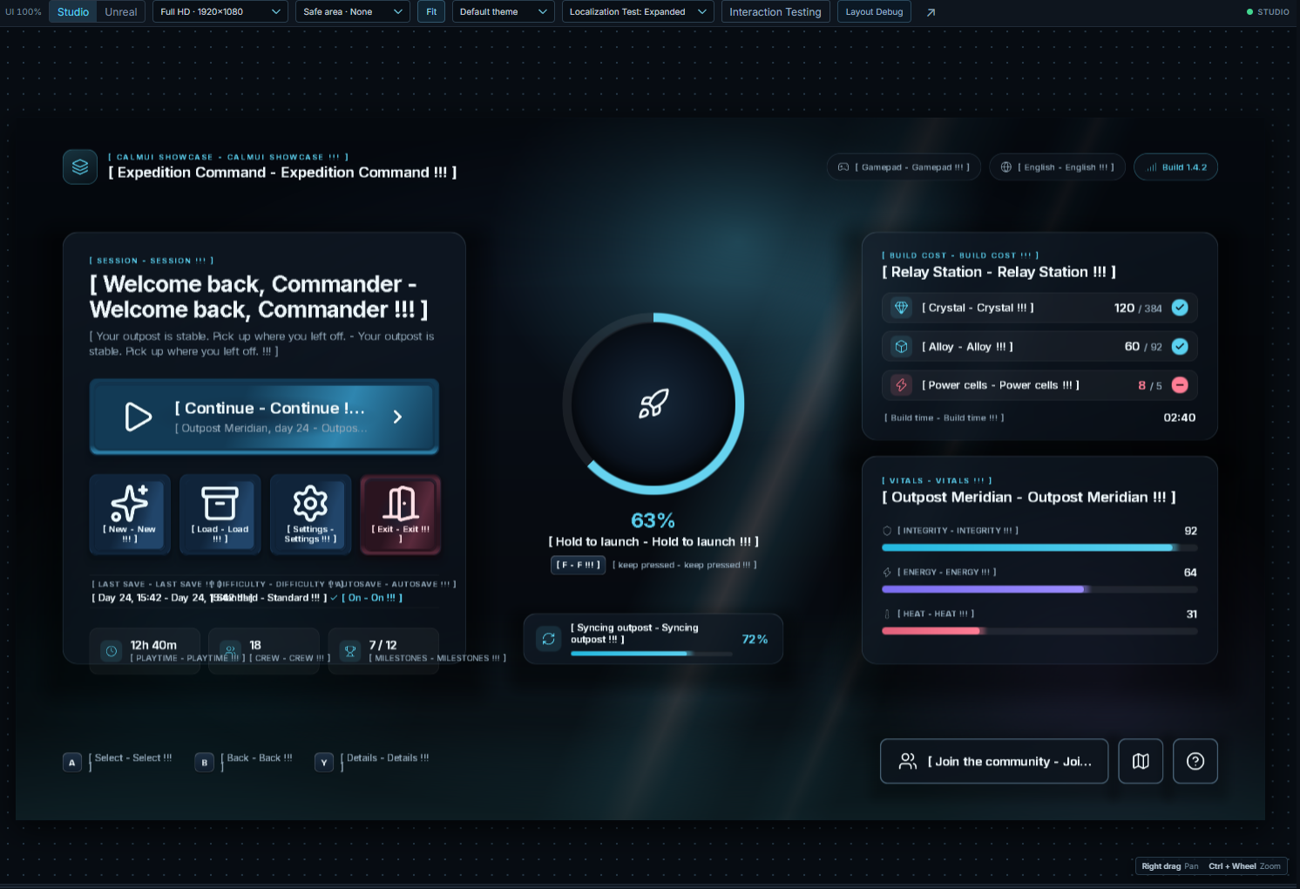Click the Integrity progress bar

click(x=1039, y=547)
